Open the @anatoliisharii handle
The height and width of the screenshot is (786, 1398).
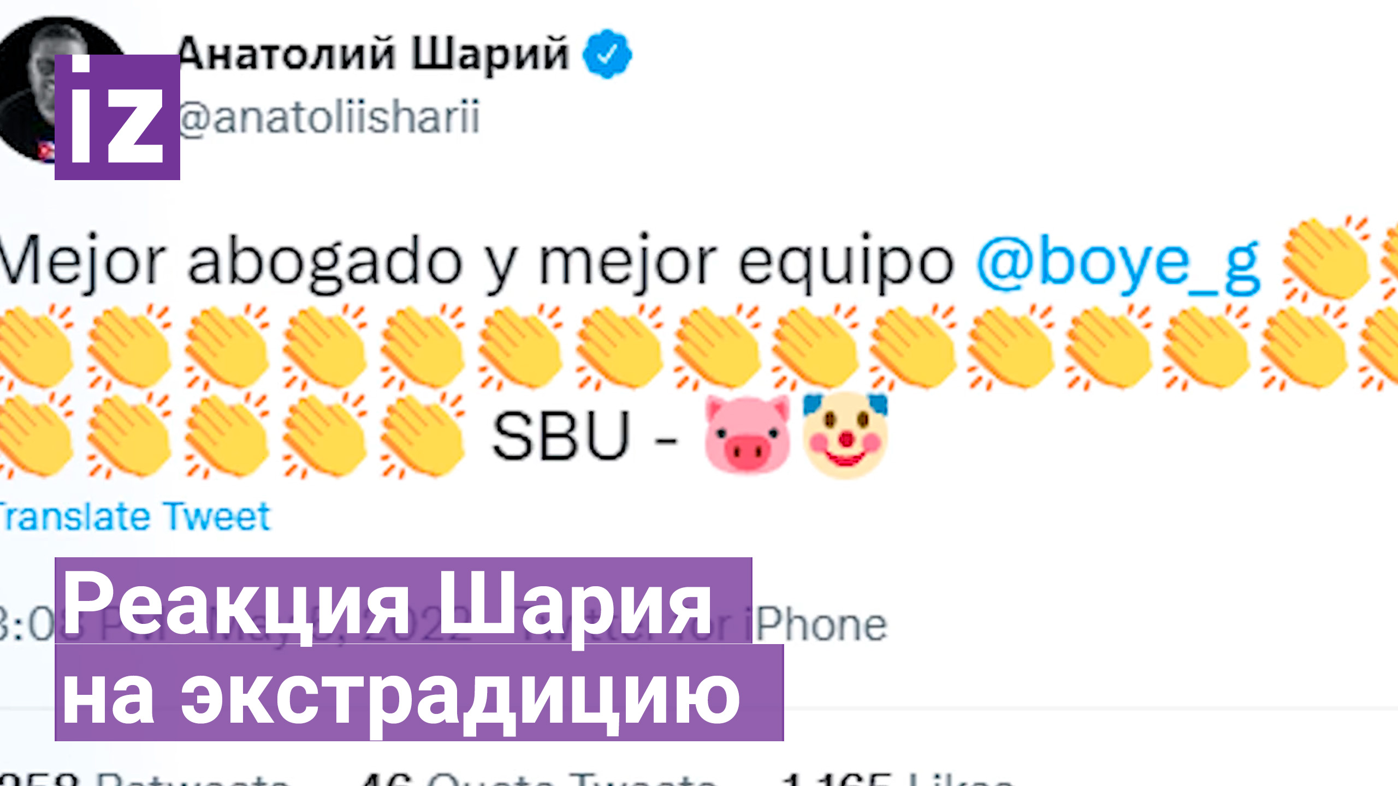329,117
